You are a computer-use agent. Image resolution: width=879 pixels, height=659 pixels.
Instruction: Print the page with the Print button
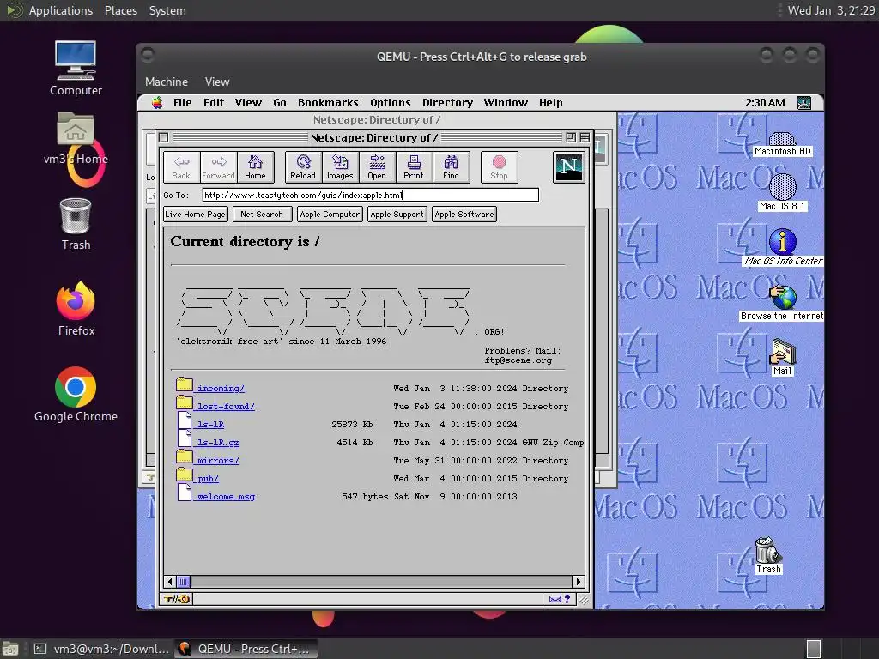coord(414,167)
